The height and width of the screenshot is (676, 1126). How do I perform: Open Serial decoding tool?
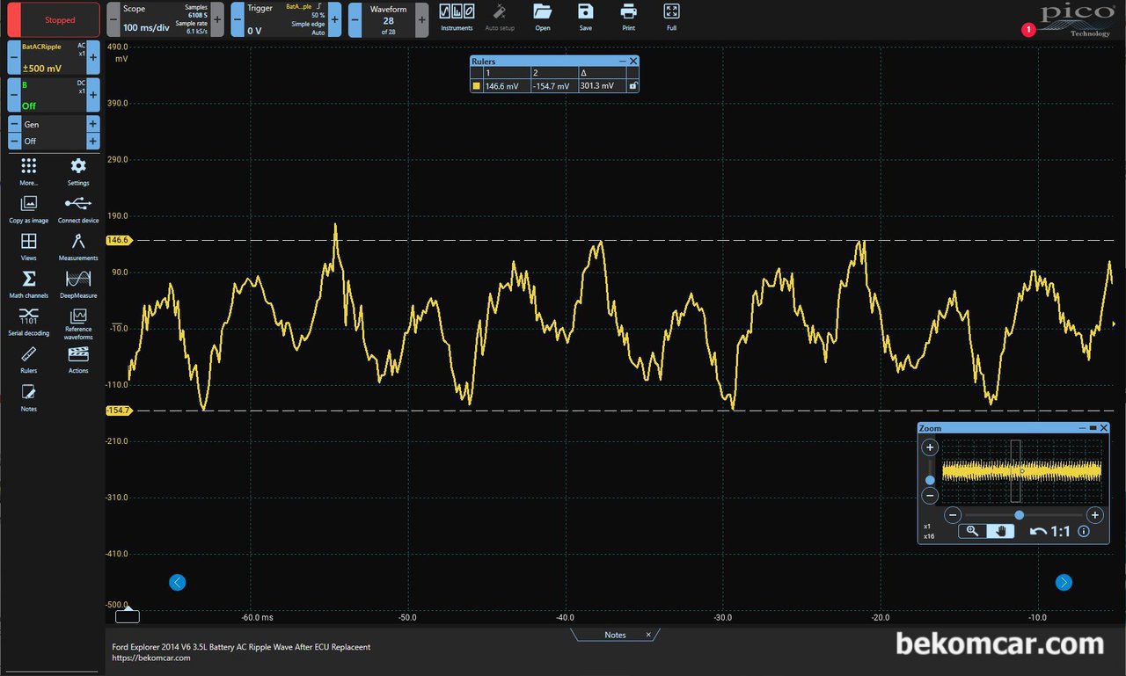(29, 322)
